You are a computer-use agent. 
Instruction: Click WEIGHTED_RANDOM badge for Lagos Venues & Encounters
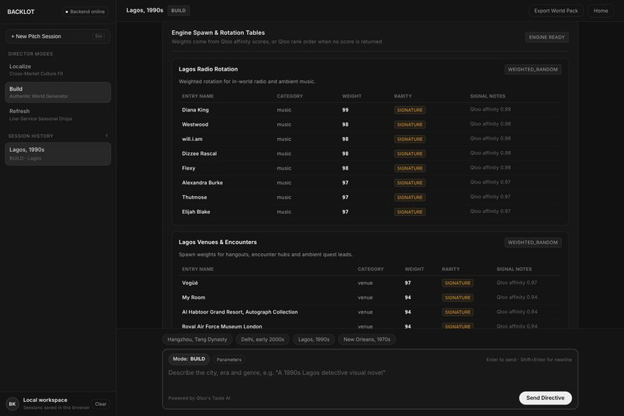(x=533, y=242)
